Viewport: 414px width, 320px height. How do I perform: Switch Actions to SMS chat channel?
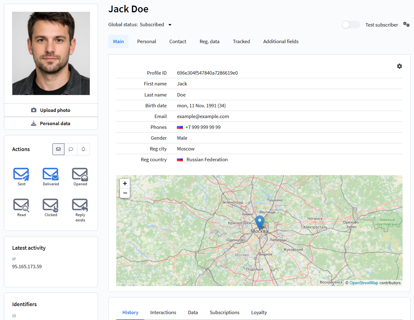pyautogui.click(x=71, y=149)
